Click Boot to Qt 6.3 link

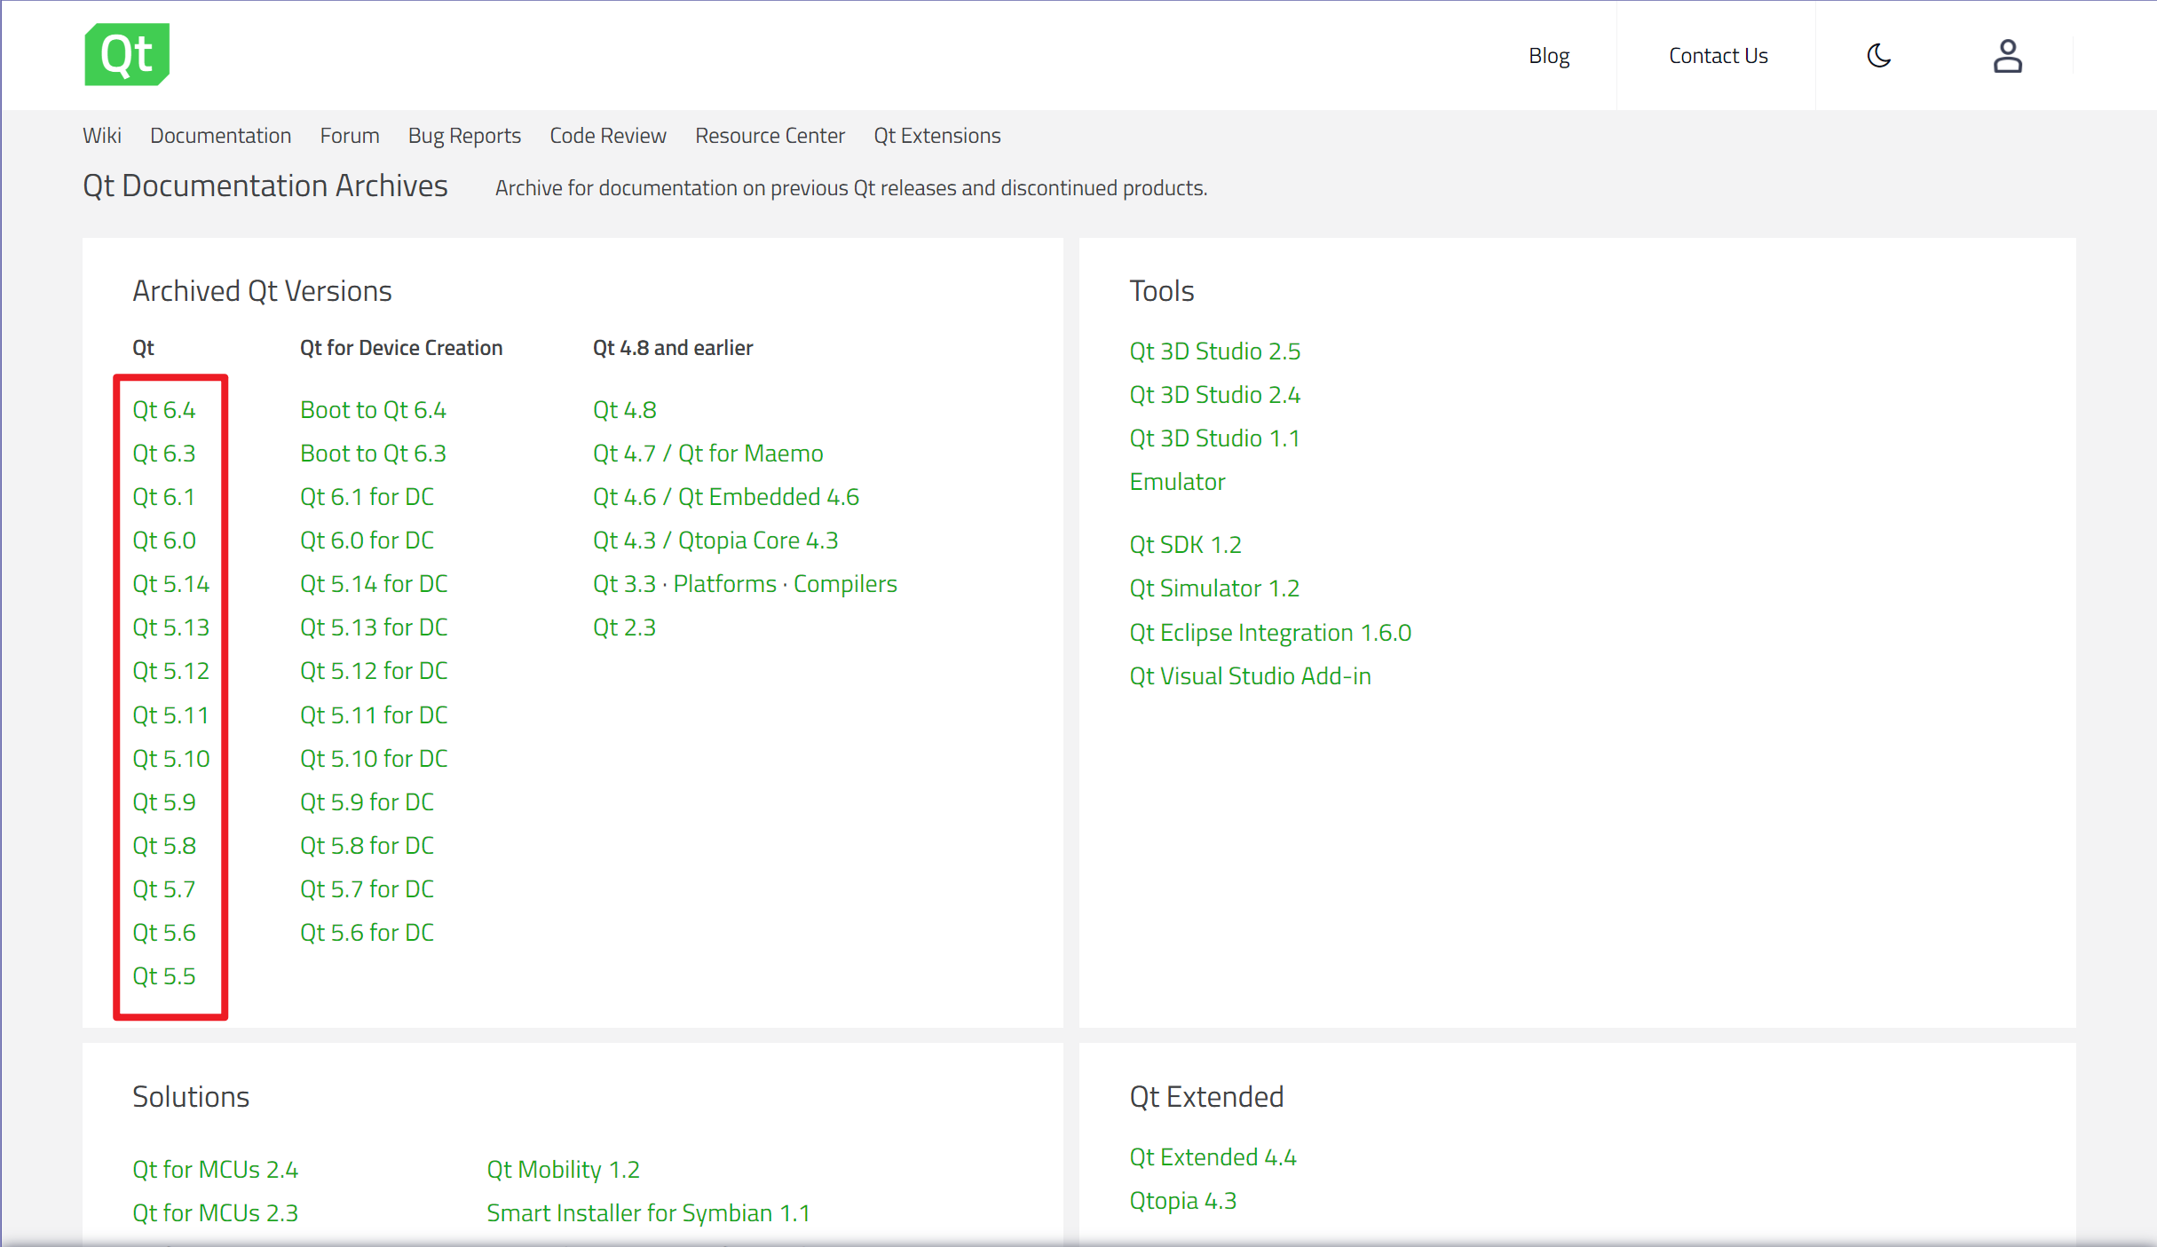click(373, 454)
